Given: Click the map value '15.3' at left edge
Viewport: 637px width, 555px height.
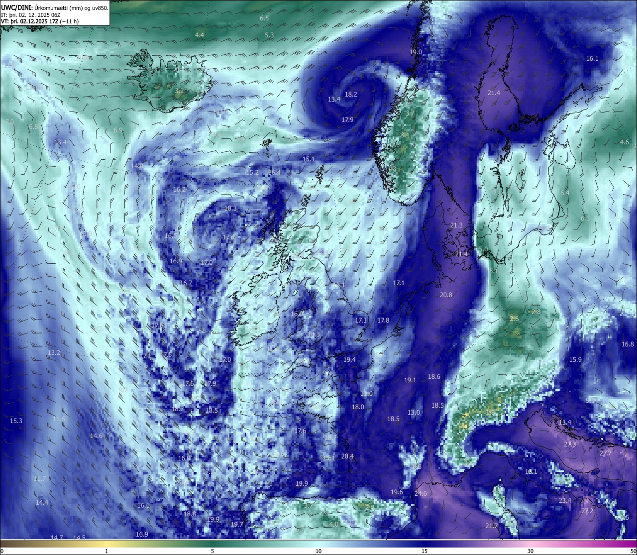Looking at the screenshot, I should 16,421.
